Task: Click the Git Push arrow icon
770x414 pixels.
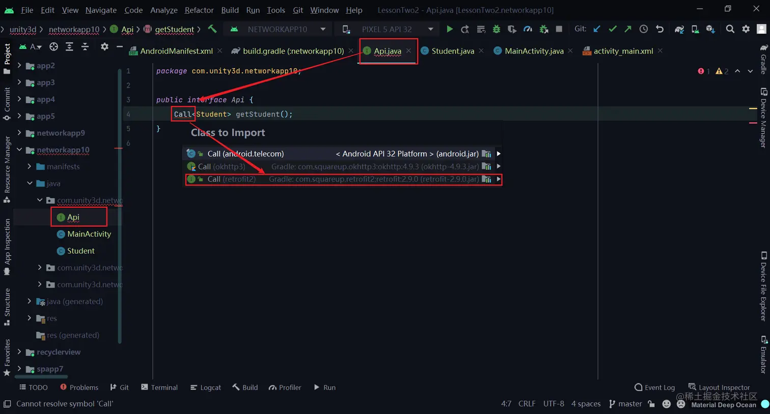Action: [x=628, y=29]
